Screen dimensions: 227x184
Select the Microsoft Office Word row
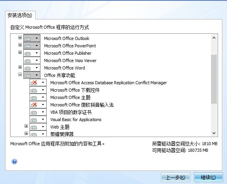pyautogui.click(x=65, y=68)
